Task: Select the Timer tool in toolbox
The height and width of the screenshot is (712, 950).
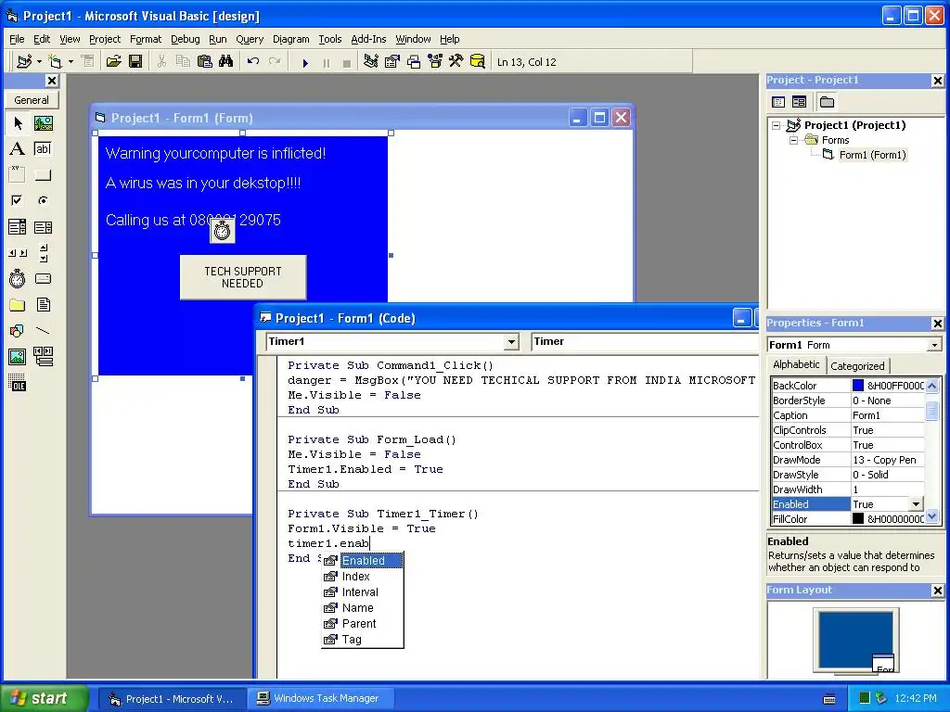Action: point(18,278)
